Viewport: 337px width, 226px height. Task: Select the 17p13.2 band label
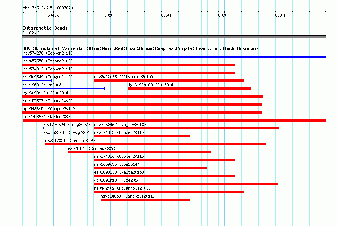[31, 33]
